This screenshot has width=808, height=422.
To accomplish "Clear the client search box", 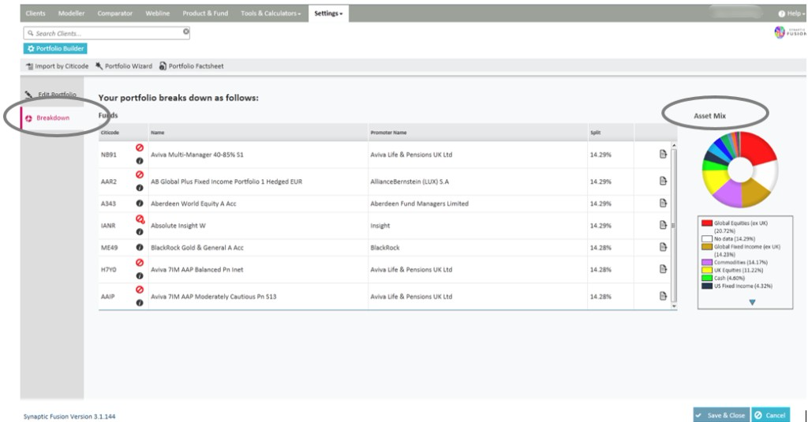I will point(186,32).
